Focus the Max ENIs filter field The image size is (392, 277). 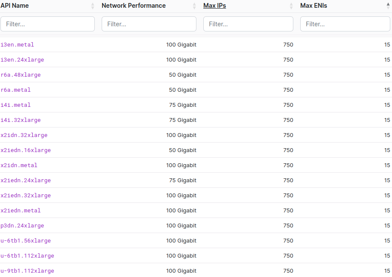coord(345,24)
